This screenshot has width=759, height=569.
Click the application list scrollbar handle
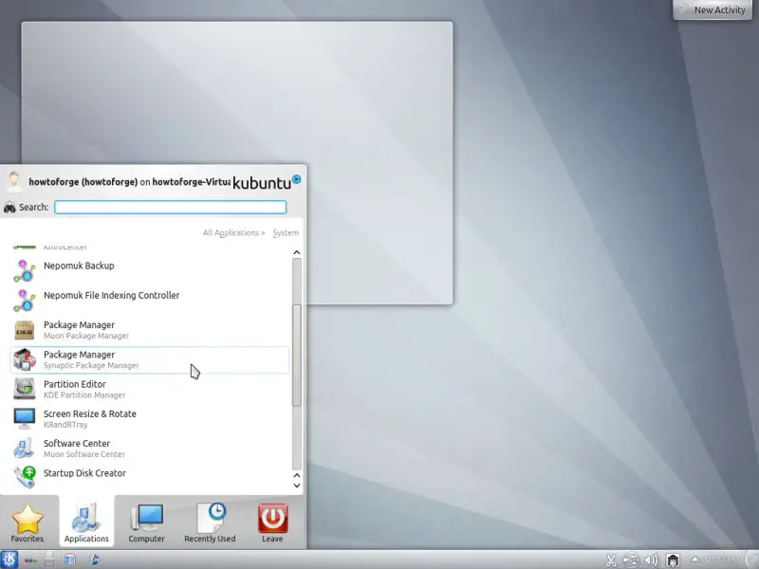click(x=297, y=355)
